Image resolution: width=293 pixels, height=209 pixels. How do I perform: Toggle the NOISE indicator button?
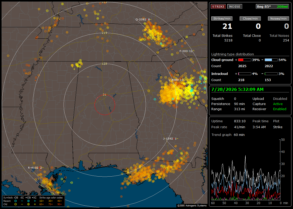pyautogui.click(x=235, y=6)
